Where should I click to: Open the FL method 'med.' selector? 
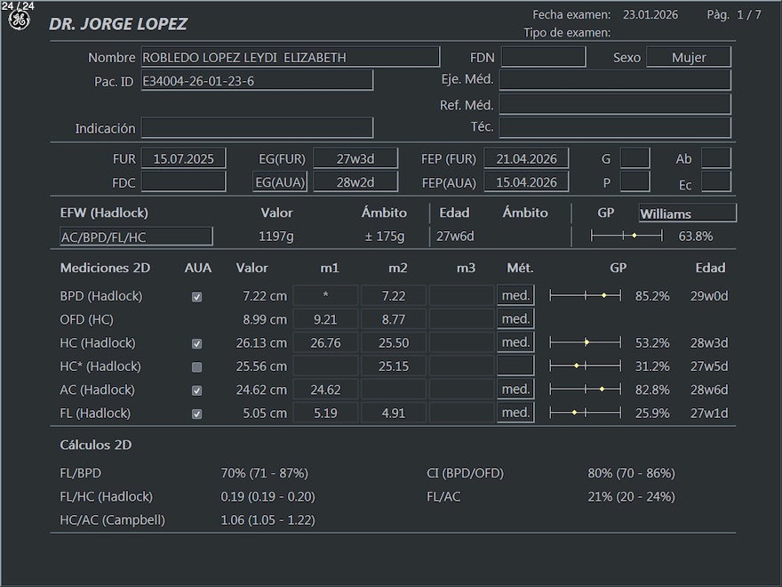[515, 413]
